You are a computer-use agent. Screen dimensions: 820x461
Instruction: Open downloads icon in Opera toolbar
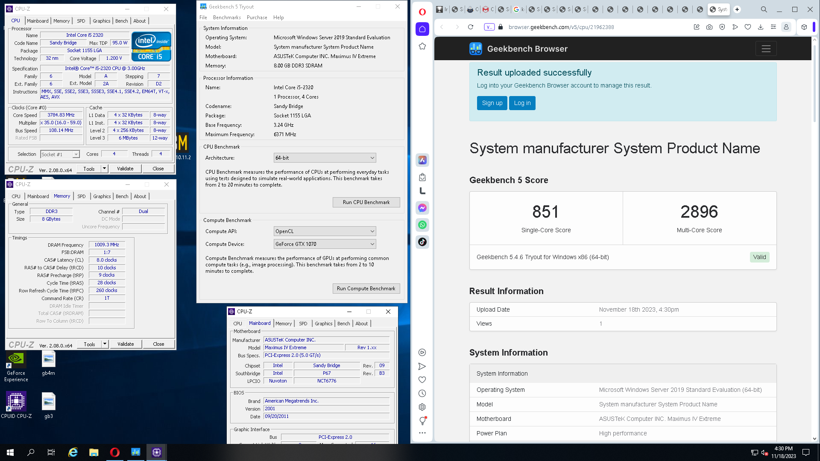pyautogui.click(x=761, y=27)
